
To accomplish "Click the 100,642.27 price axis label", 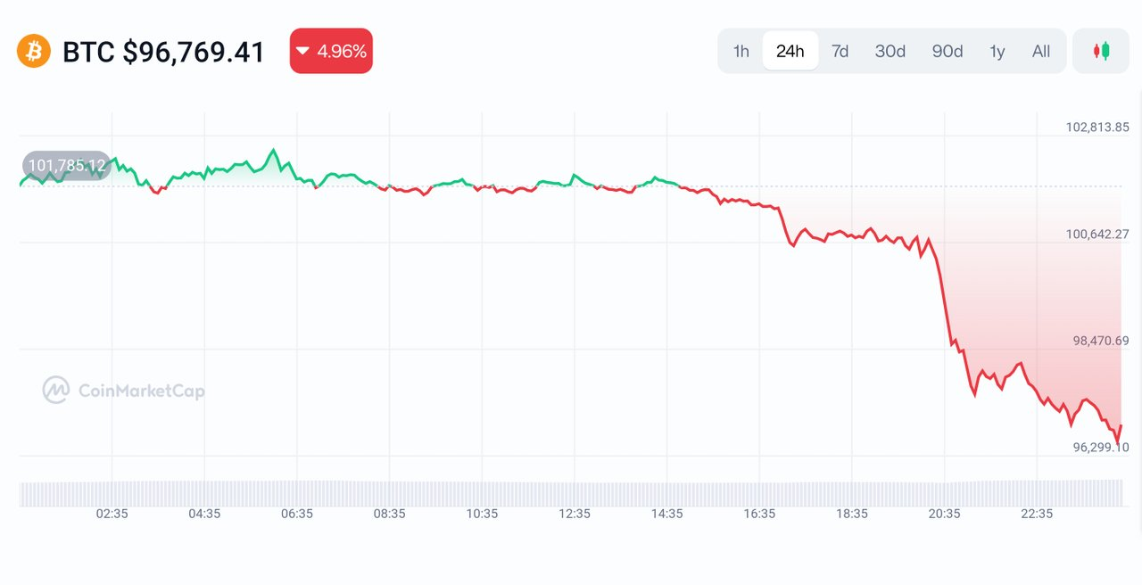I will [1097, 234].
